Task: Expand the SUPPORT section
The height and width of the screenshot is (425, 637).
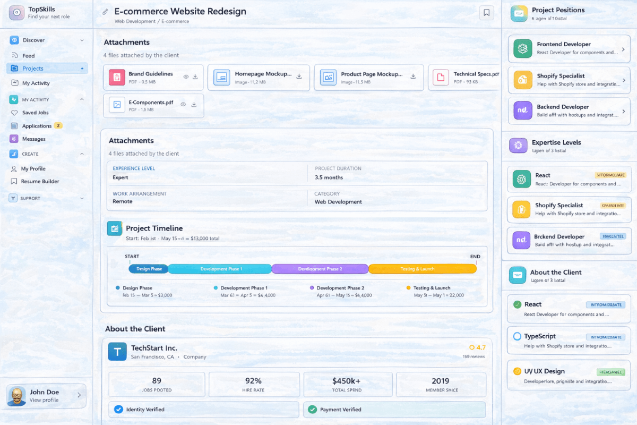Action: [x=81, y=198]
